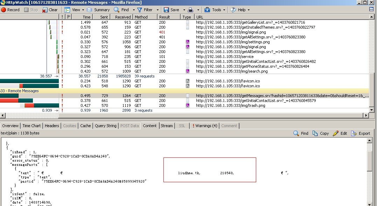This screenshot has height=206, width=377.
Task: Open the View dropdown menu
Action: [75, 10]
